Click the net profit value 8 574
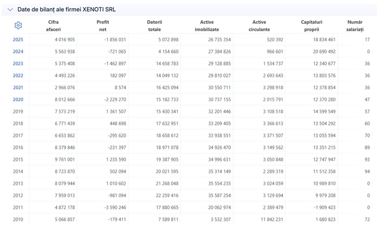 tap(120, 88)
